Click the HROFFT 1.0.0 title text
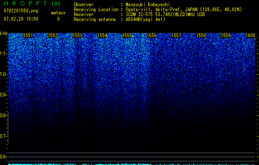This screenshot has width=259, height=165. click(32, 3)
